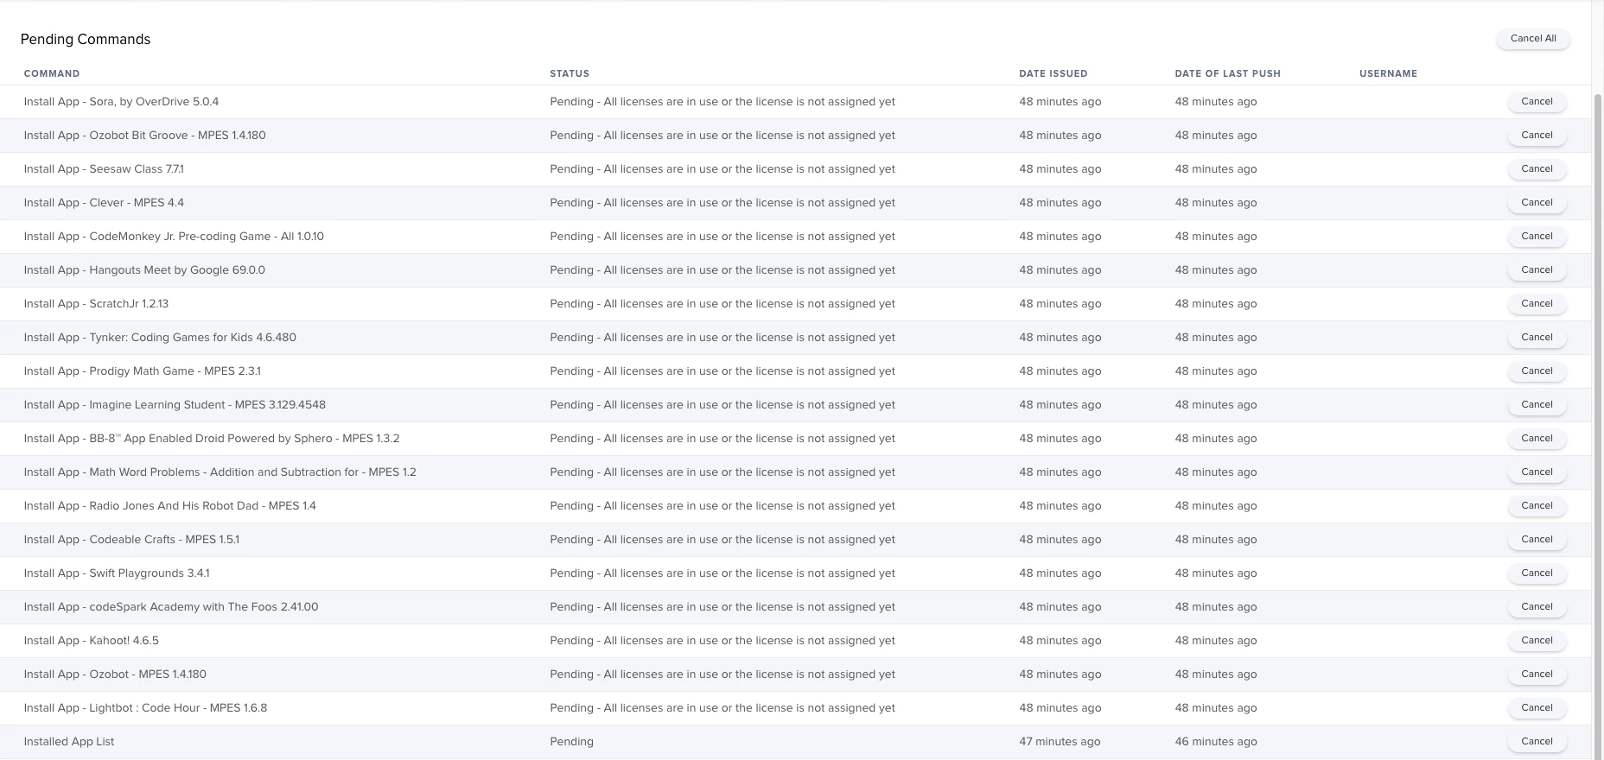The height and width of the screenshot is (760, 1604).
Task: Select 'Install App - BB-8 App Enabled Droid' text
Action: pyautogui.click(x=212, y=439)
